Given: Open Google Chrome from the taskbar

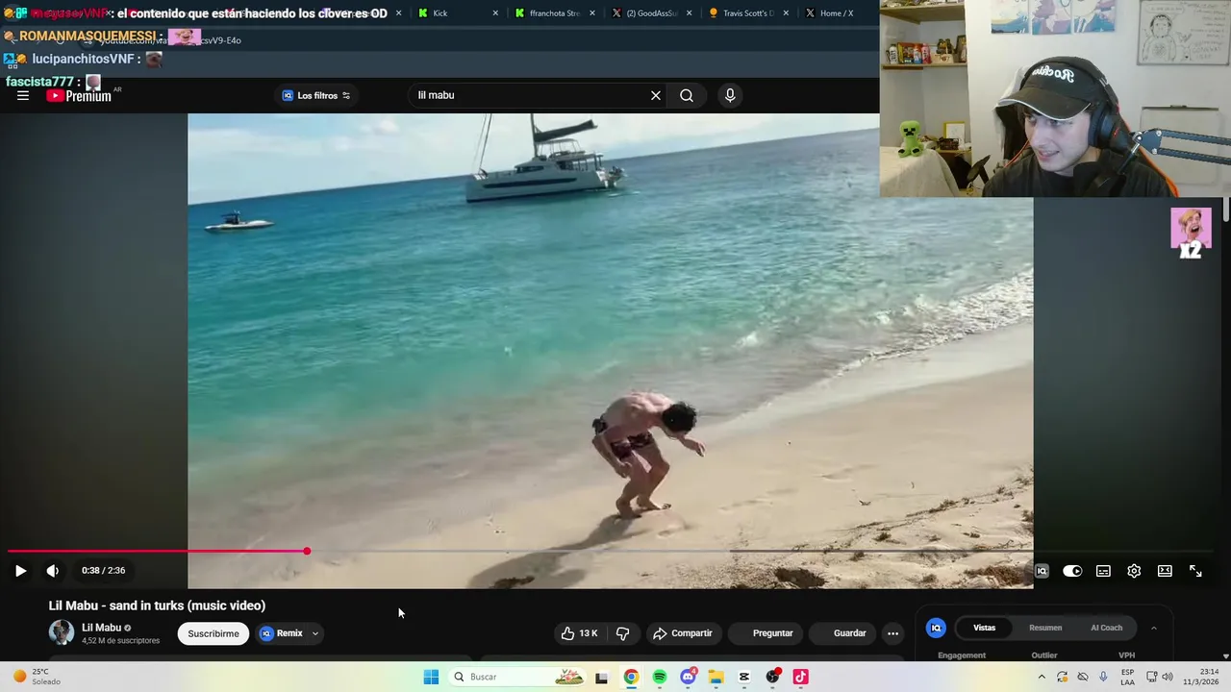Looking at the screenshot, I should click(631, 677).
